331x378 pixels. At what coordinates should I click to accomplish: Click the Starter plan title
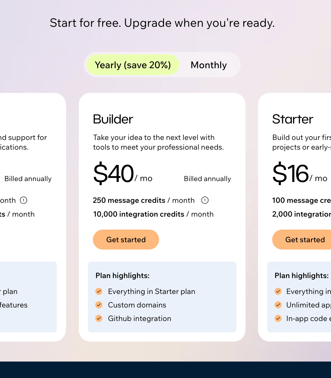tap(292, 119)
